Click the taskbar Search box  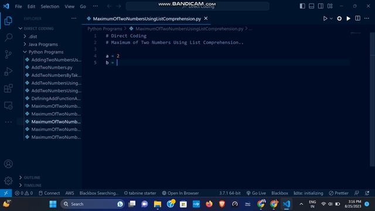coord(93,204)
